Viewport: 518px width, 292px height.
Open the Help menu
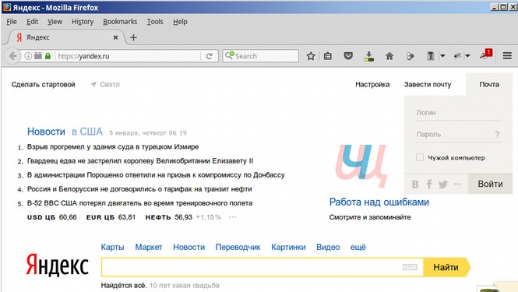[180, 22]
